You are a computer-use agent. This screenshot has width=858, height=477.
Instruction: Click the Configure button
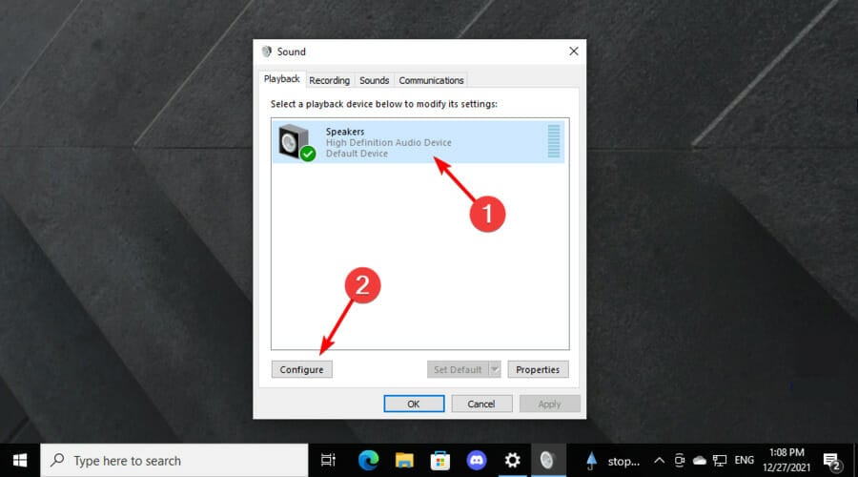coord(301,369)
